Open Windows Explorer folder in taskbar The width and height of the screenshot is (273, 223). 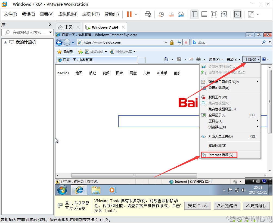click(x=96, y=190)
